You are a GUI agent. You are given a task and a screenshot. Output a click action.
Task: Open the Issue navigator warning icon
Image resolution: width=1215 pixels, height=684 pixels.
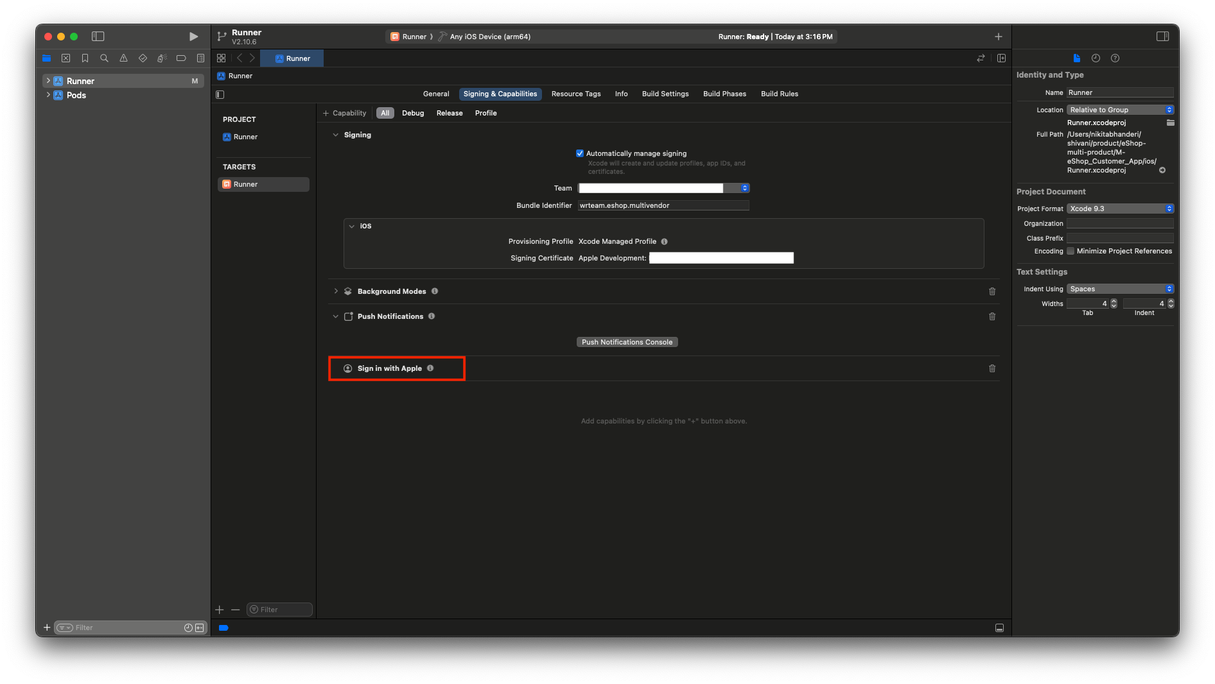click(x=123, y=58)
